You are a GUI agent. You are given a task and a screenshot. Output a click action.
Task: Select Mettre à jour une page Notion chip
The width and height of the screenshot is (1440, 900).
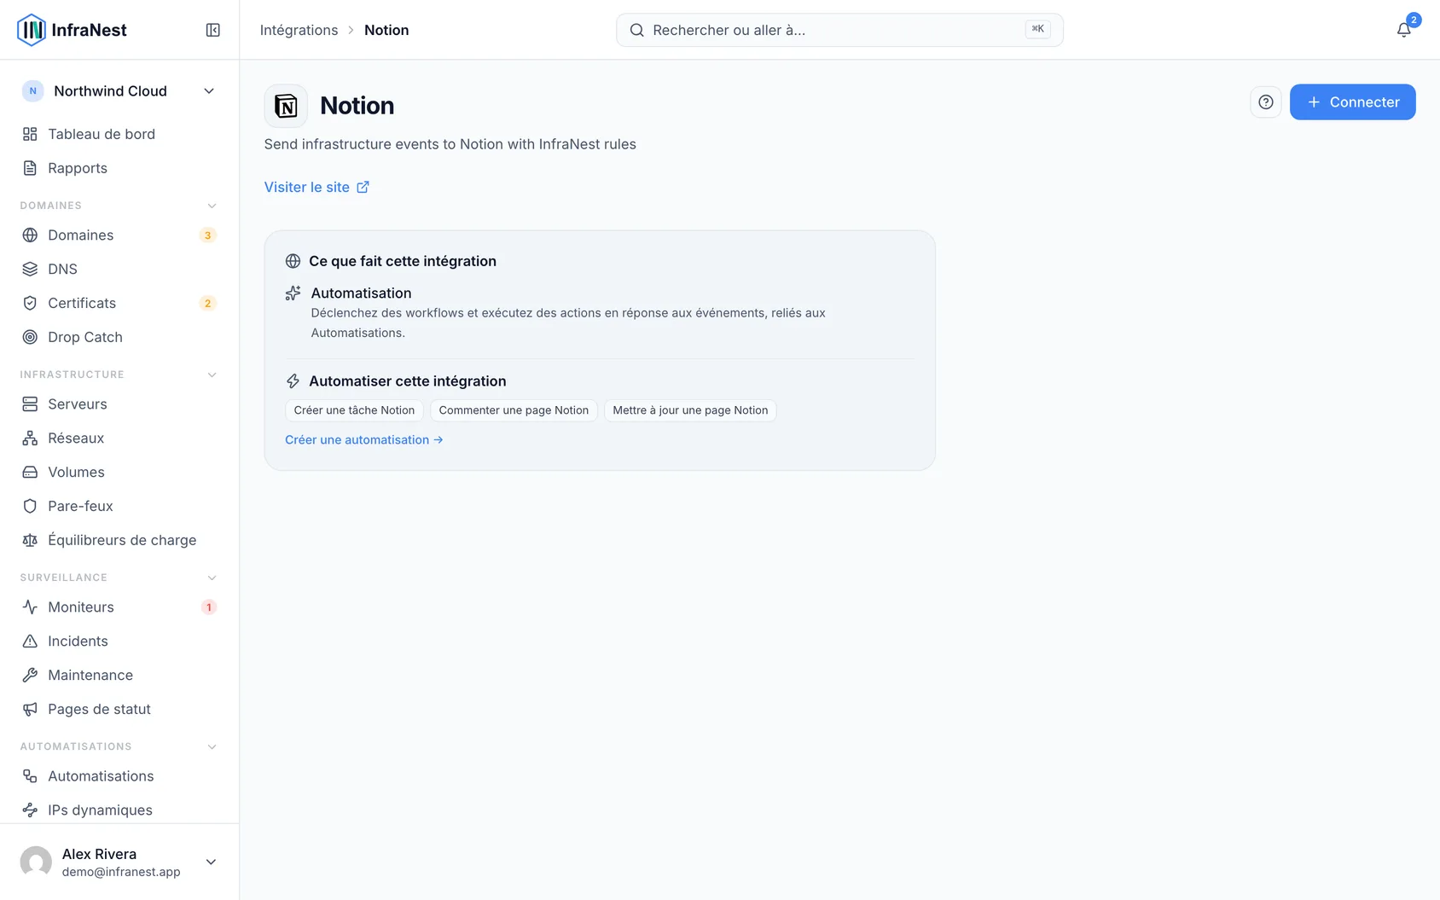690,410
